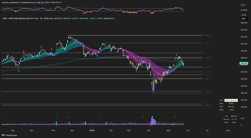This screenshot has width=251, height=138.
Task: Select the 544.66 current price tag
Action: [243, 63]
